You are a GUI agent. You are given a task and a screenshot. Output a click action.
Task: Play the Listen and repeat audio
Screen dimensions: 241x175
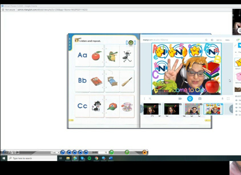[x=131, y=42]
